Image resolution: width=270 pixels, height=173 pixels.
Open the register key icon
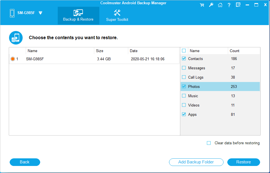click(x=211, y=5)
